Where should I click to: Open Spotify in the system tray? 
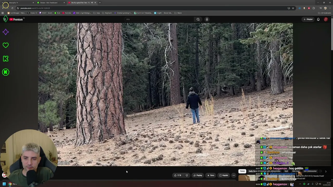tap(304, 184)
